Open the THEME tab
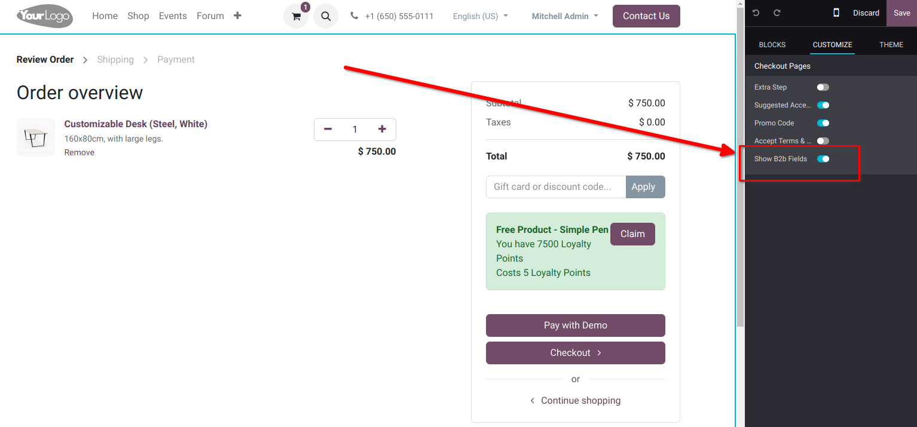Viewport: 917px width, 427px height. click(x=891, y=45)
